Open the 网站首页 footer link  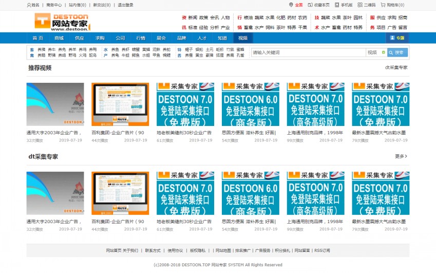coord(113,250)
